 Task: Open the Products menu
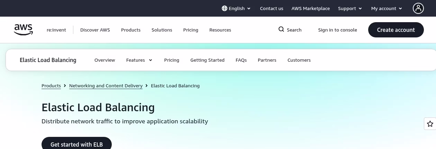click(x=131, y=30)
